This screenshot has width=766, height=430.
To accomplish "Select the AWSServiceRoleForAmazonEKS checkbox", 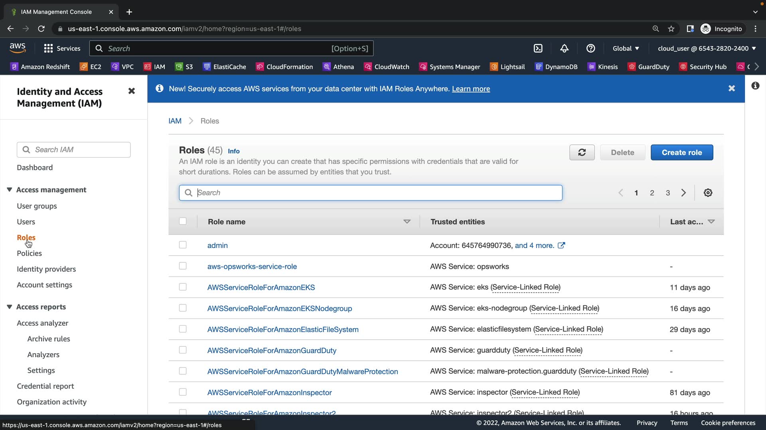I will pyautogui.click(x=183, y=287).
